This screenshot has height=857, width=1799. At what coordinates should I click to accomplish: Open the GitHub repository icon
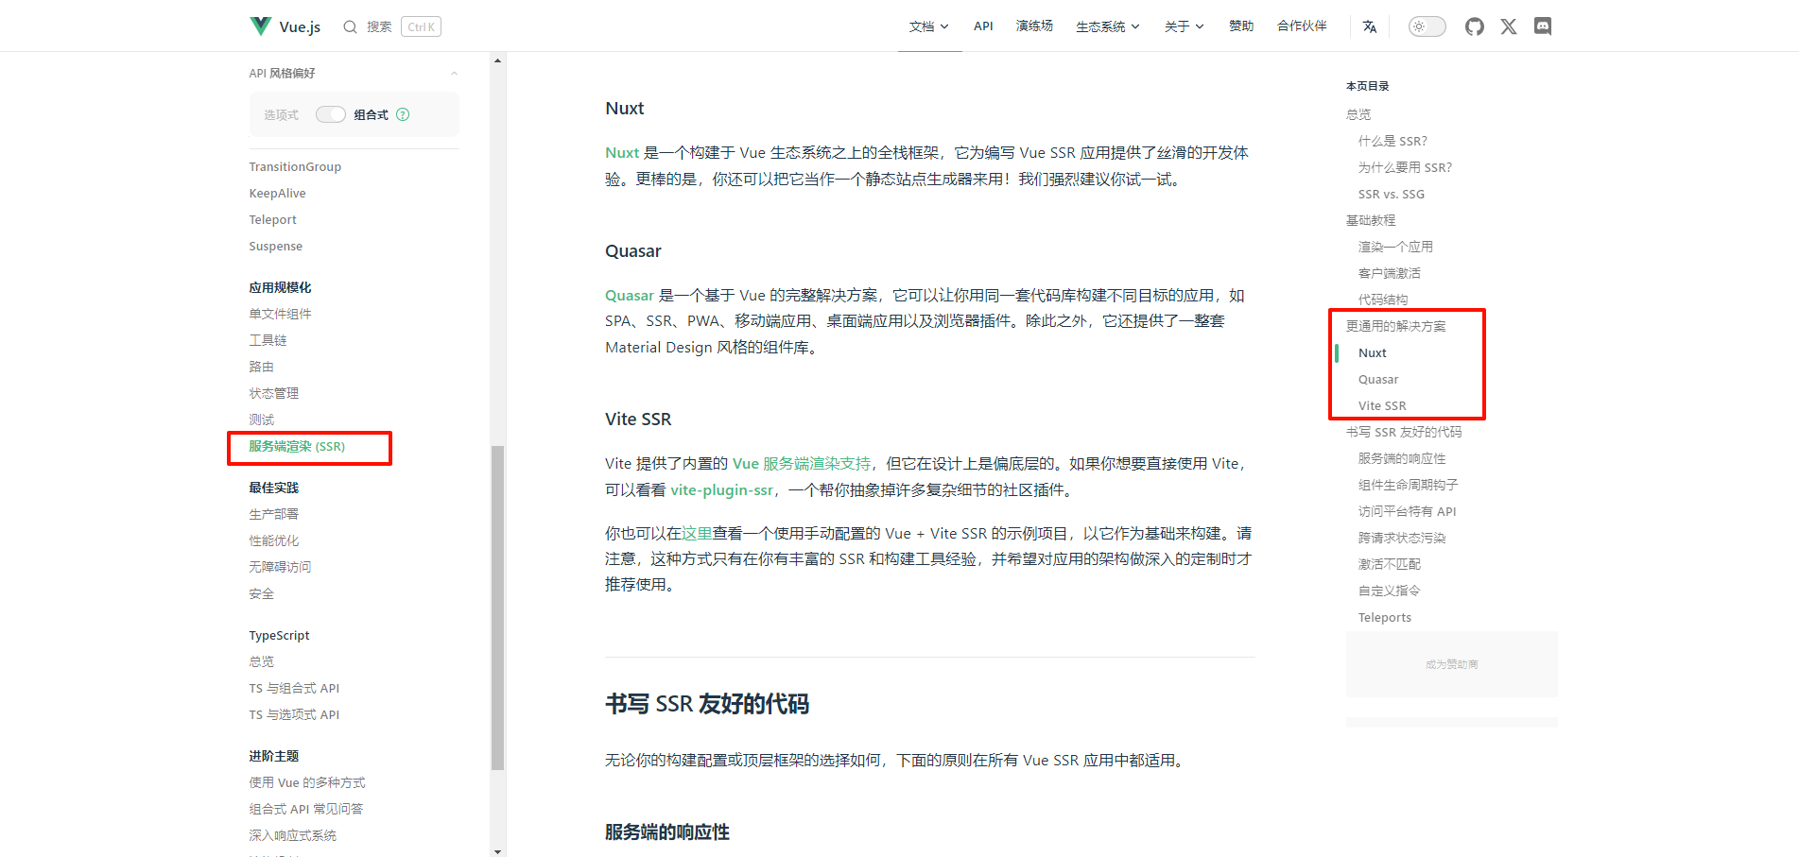tap(1474, 26)
